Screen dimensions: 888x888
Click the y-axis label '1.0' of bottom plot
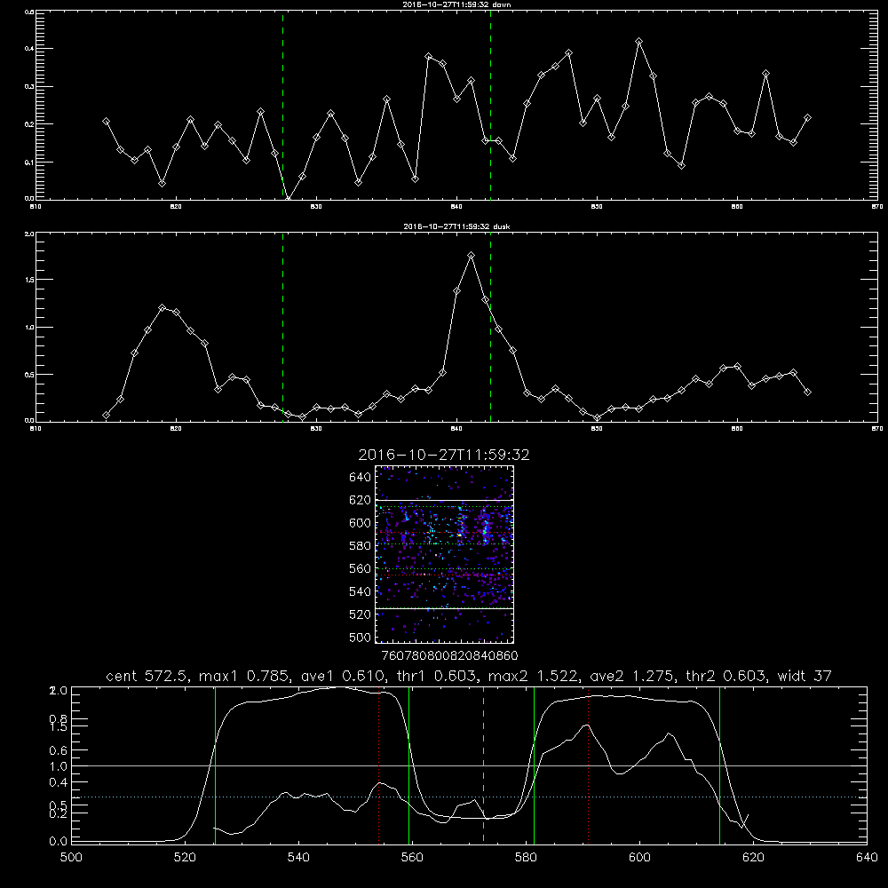pos(59,766)
